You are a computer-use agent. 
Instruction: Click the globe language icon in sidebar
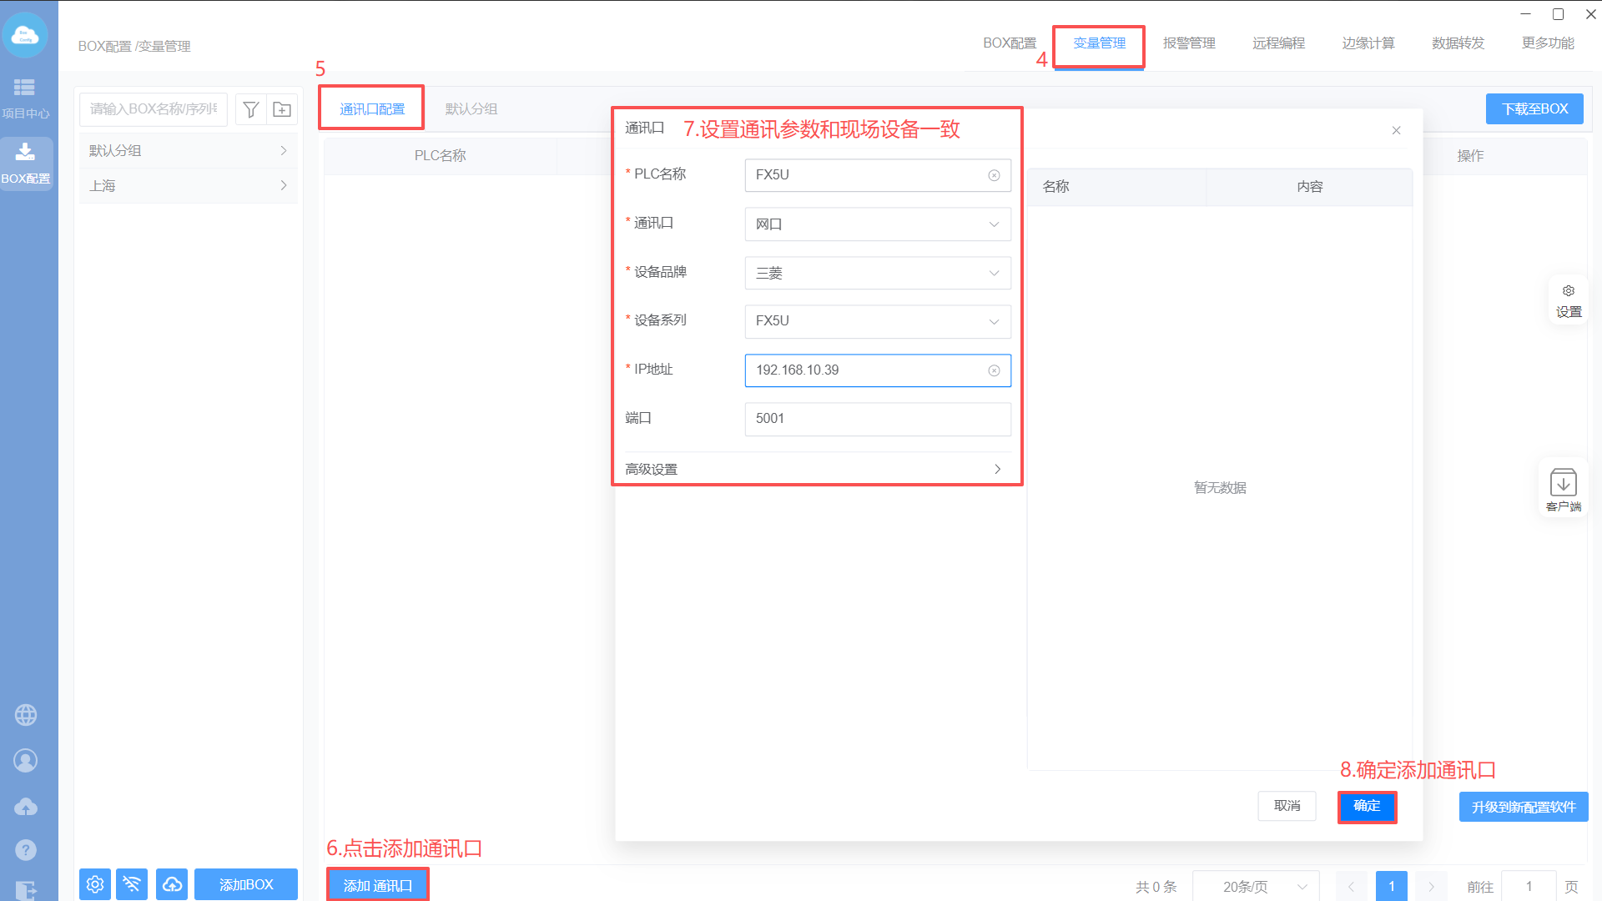[26, 715]
